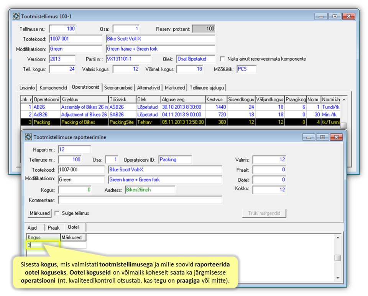Show the Tellimuse ajalugu tab

point(207,88)
